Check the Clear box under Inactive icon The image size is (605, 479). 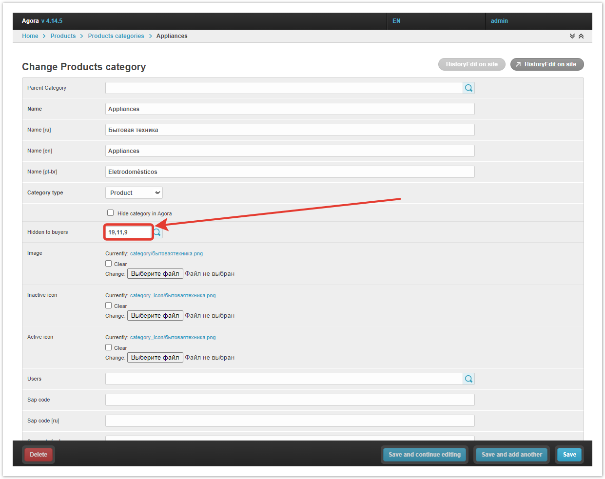[x=109, y=306]
